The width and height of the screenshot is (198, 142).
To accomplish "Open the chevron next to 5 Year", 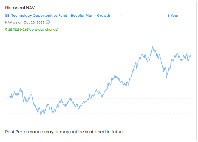I will [x=181, y=16].
